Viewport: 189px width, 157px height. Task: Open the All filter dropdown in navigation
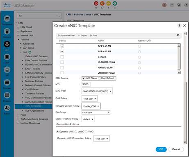pos(39,16)
